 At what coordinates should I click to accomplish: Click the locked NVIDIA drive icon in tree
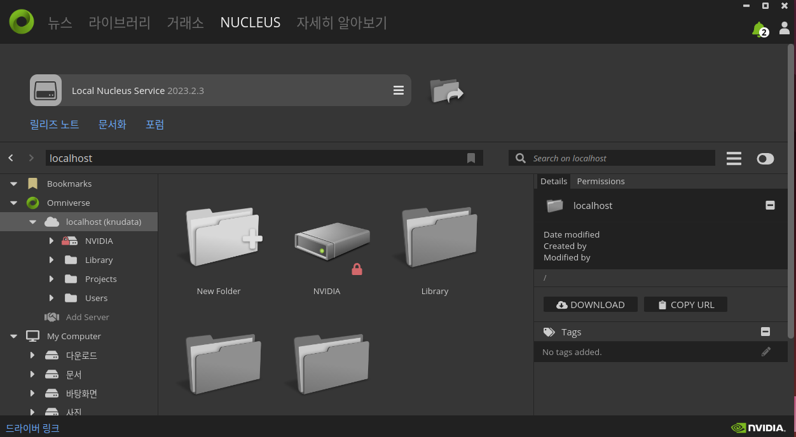click(69, 241)
